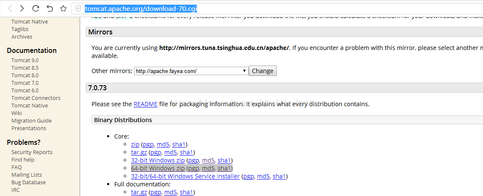The height and width of the screenshot is (196, 483).
Task: Open pgp link for 32-bit Windows zip
Action: click(x=194, y=160)
